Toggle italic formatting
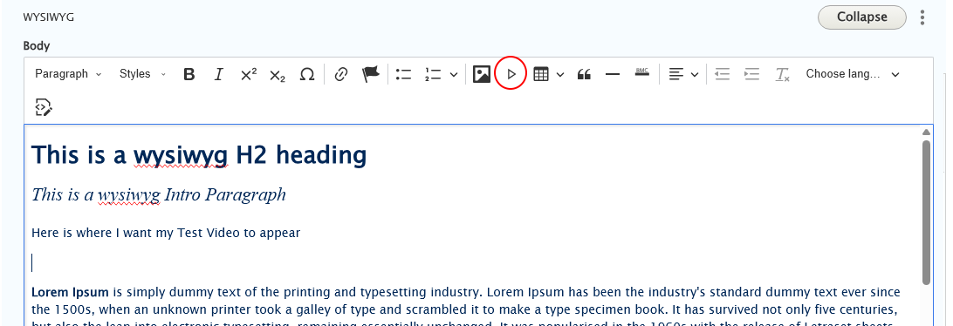This screenshot has width=953, height=326. [x=218, y=75]
